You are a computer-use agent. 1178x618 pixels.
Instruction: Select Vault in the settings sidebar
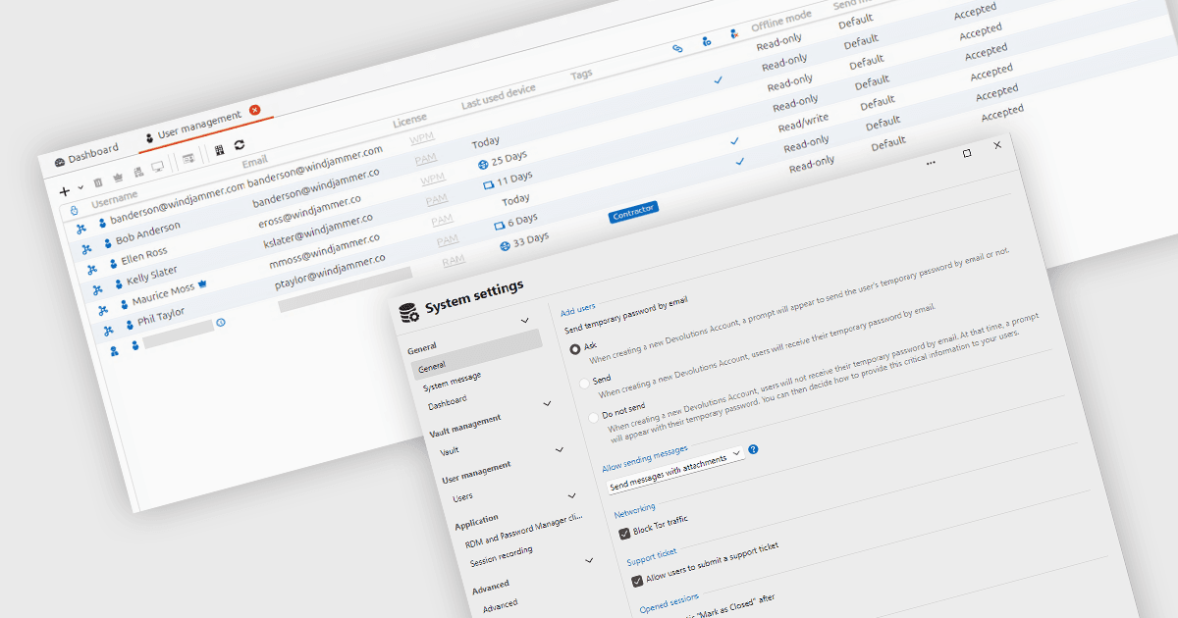coord(450,451)
